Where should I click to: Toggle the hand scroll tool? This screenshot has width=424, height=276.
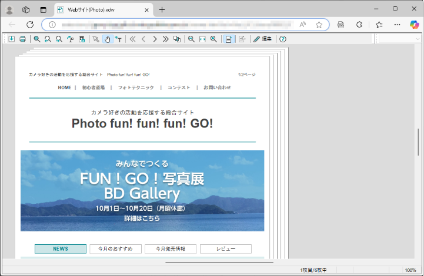coord(108,39)
